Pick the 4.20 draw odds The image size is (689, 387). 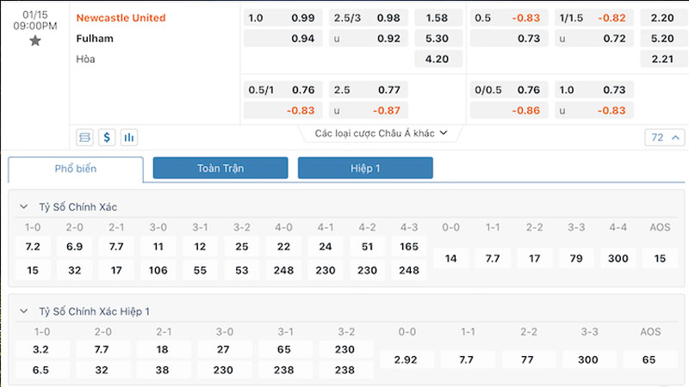[x=438, y=59]
